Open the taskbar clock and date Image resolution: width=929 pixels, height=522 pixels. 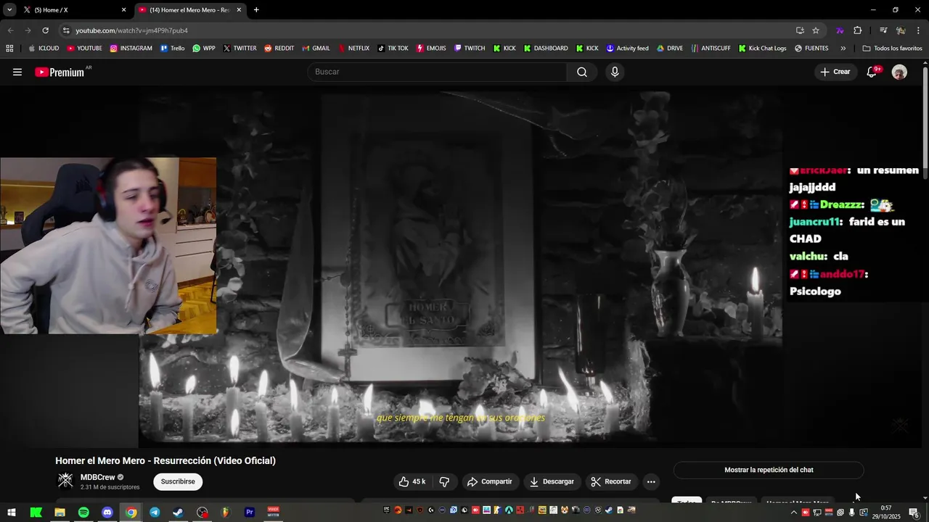point(886,512)
